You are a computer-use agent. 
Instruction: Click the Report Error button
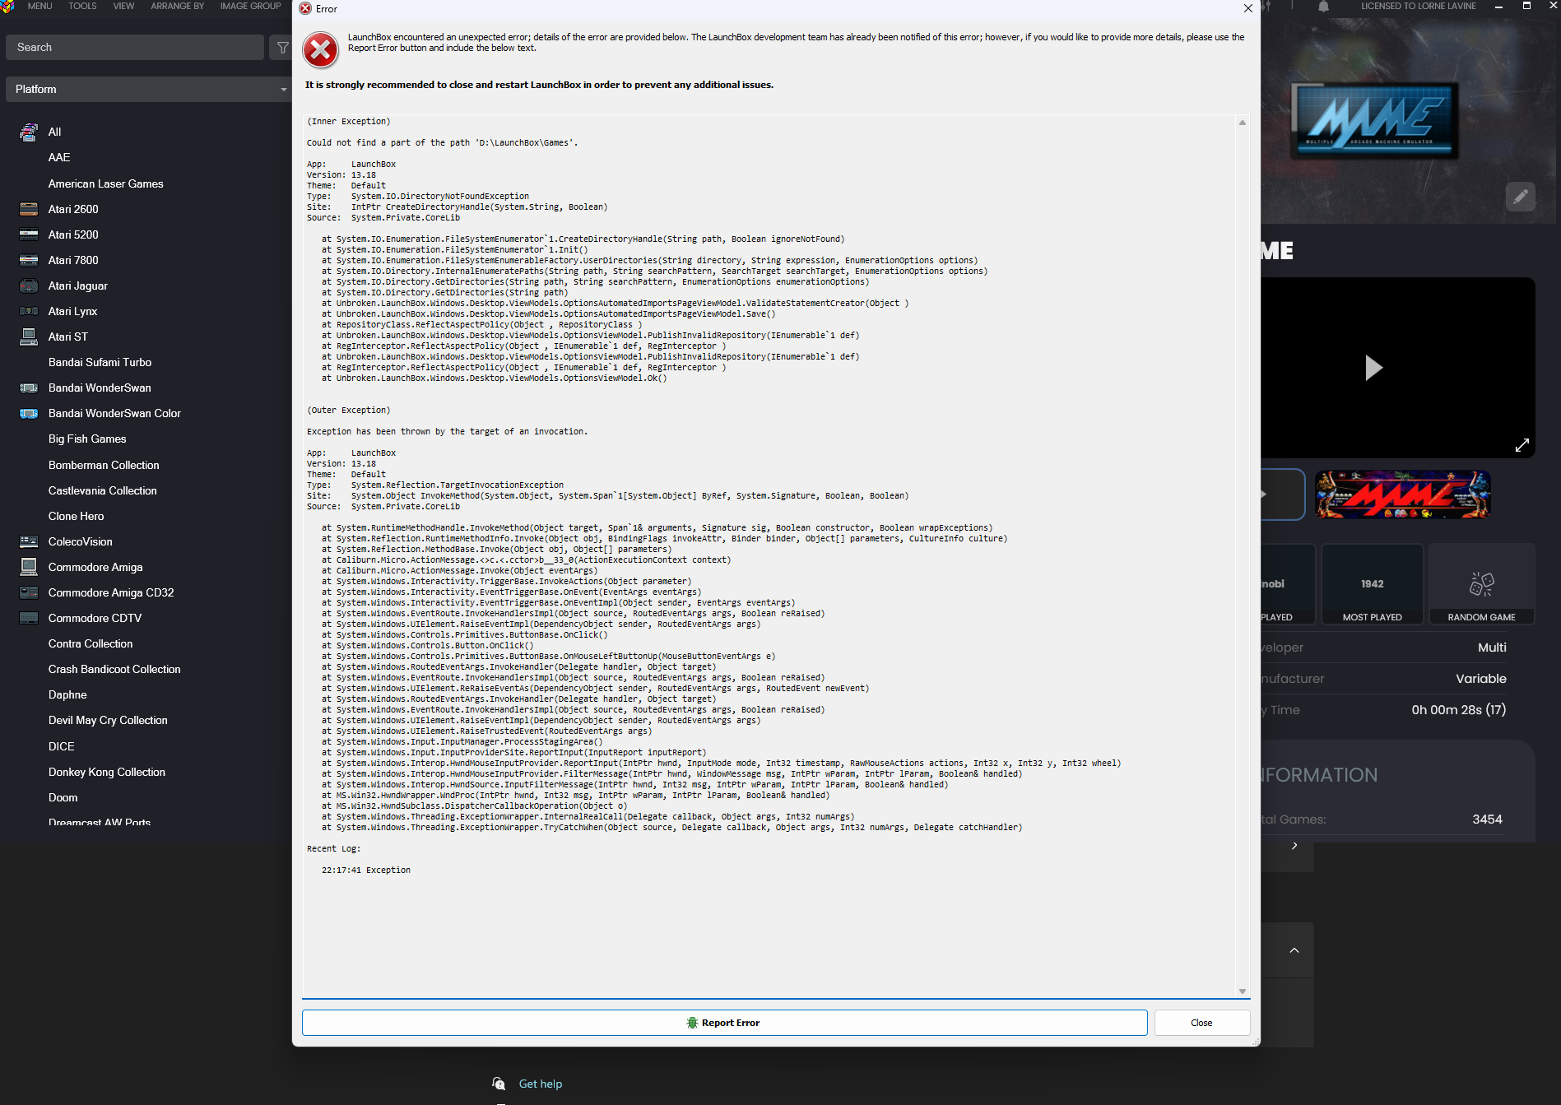[x=724, y=1023]
